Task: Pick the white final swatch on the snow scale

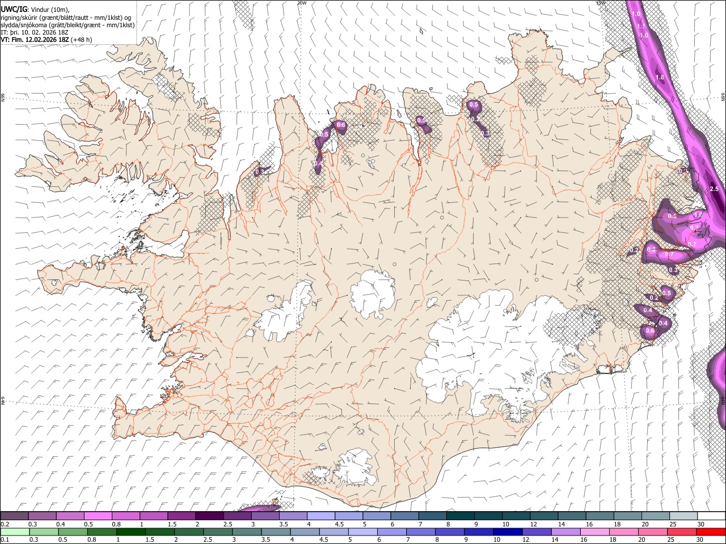Action: click(711, 516)
